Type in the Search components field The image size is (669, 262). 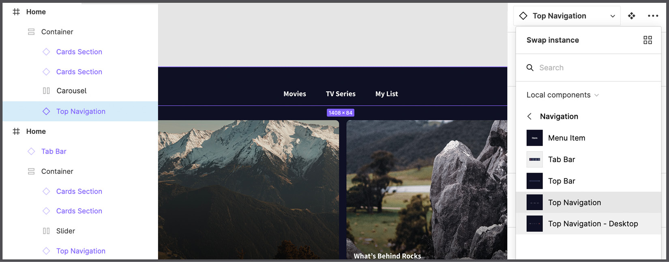click(592, 68)
